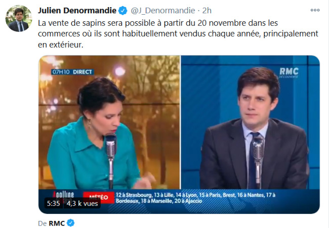This screenshot has height=228, width=329.
Task: Click the 4,3 k vues view counter
Action: [x=82, y=204]
